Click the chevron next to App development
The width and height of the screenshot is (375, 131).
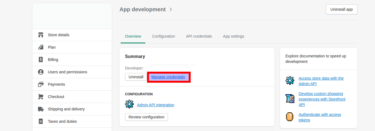171,9
